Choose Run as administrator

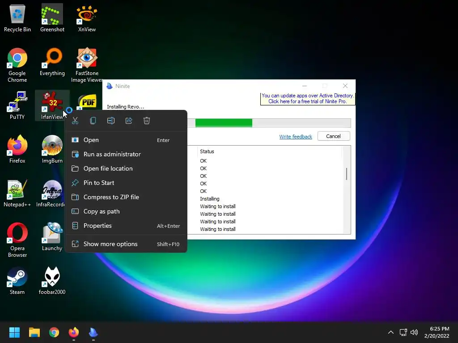click(x=126, y=154)
